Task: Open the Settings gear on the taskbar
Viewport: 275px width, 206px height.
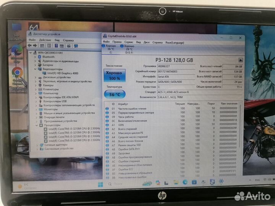Action: (221, 181)
